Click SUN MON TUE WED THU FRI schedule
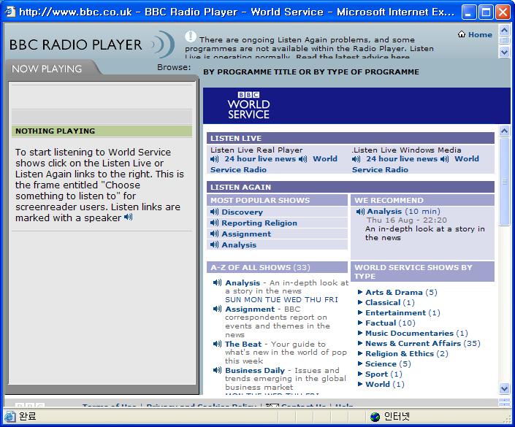This screenshot has width=515, height=427. (281, 300)
